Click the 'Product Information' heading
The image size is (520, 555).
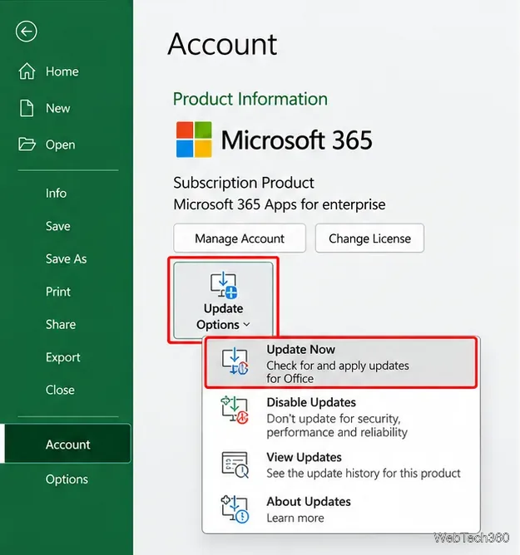250,99
